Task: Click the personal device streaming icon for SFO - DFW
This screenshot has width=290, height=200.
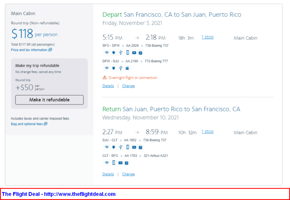Action: tap(127, 53)
